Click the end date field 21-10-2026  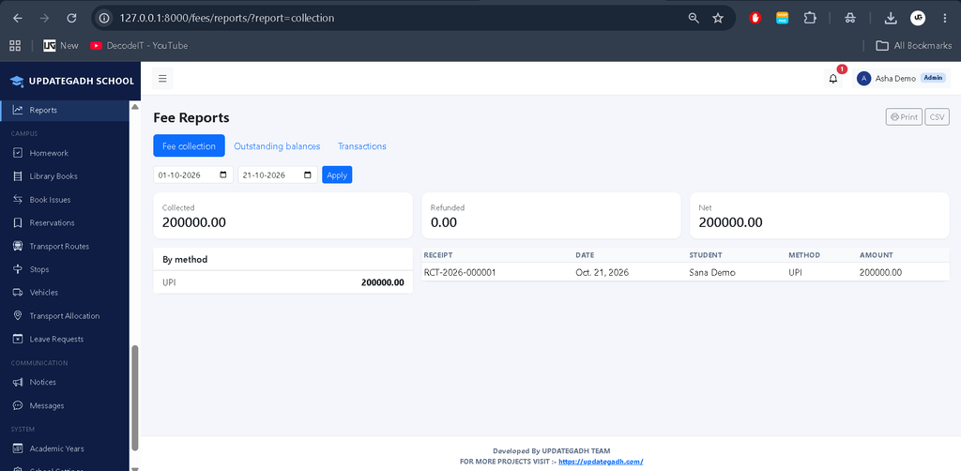[278, 175]
